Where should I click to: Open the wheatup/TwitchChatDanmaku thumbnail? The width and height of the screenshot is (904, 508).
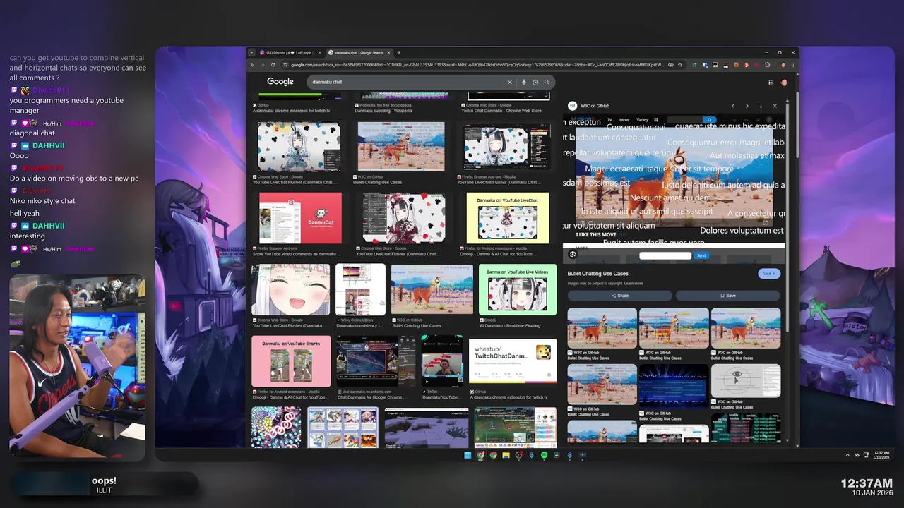coord(513,361)
